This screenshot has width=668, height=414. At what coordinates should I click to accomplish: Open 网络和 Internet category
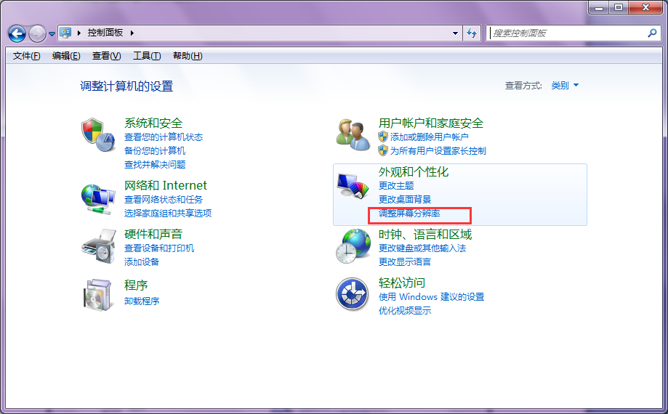(165, 185)
